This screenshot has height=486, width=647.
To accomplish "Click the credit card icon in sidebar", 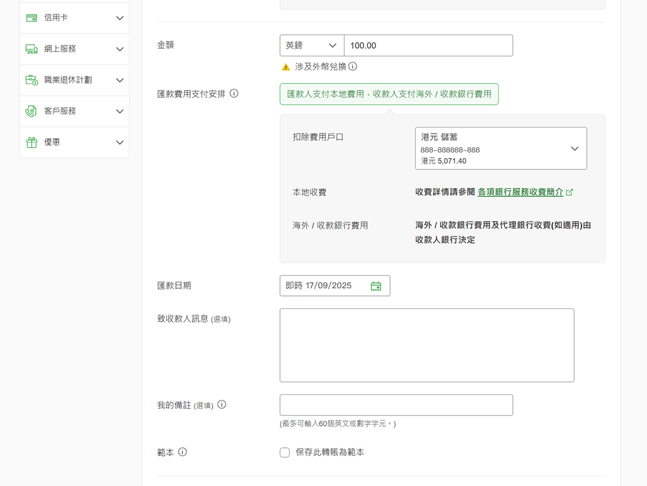I will point(32,18).
